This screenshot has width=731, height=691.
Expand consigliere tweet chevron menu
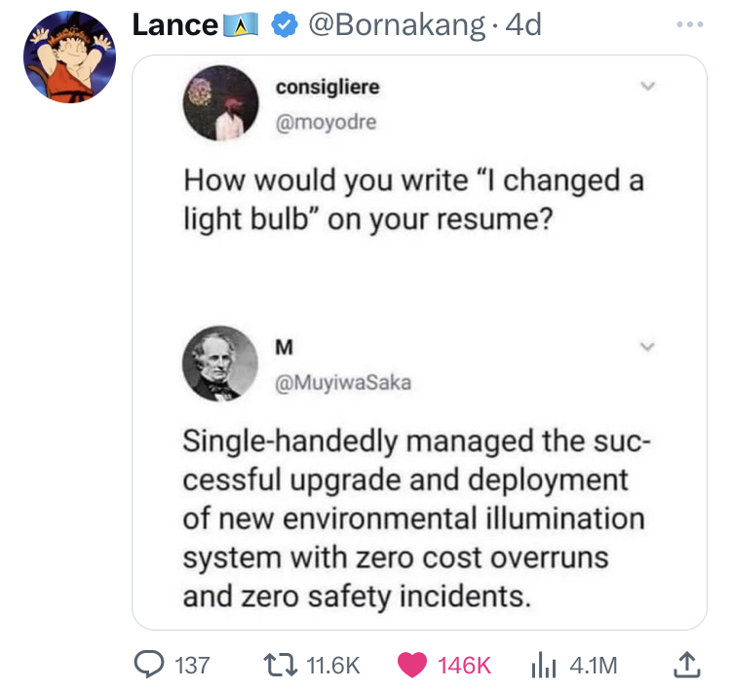642,87
